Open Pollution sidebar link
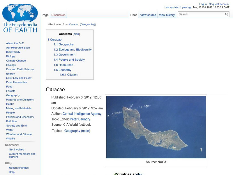The width and height of the screenshot is (233, 175). 11,121
